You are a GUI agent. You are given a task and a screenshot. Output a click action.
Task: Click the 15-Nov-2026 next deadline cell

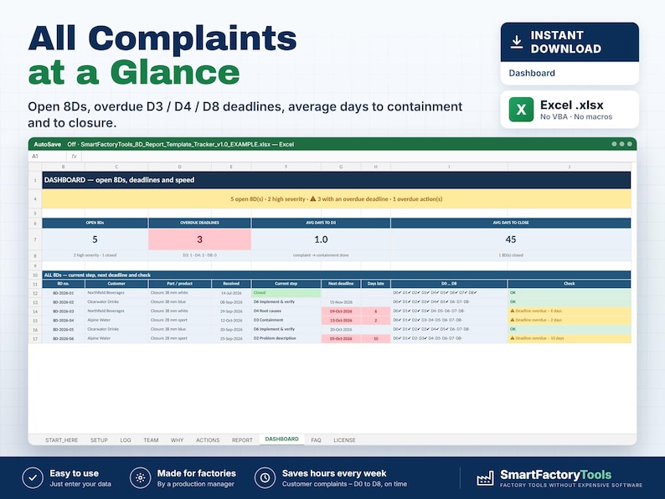pyautogui.click(x=341, y=302)
